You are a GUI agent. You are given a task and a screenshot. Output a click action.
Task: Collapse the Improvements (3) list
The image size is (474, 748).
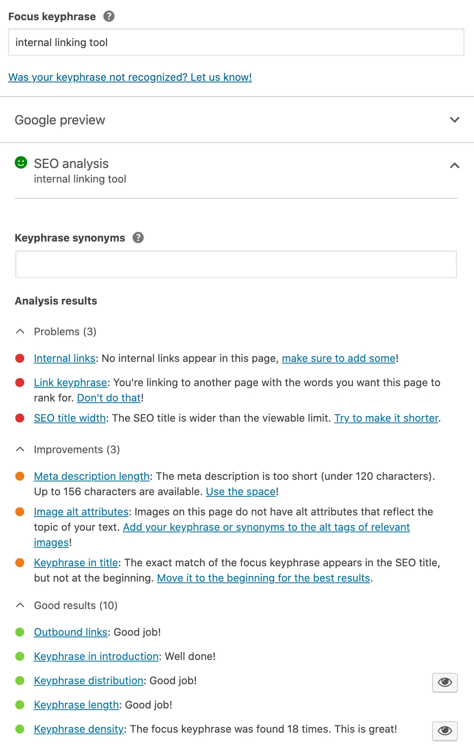67,450
